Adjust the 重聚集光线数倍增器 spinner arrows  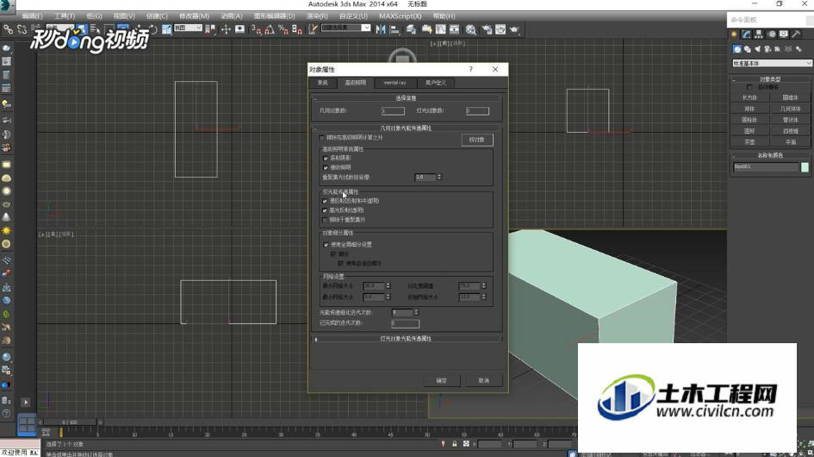click(x=439, y=178)
